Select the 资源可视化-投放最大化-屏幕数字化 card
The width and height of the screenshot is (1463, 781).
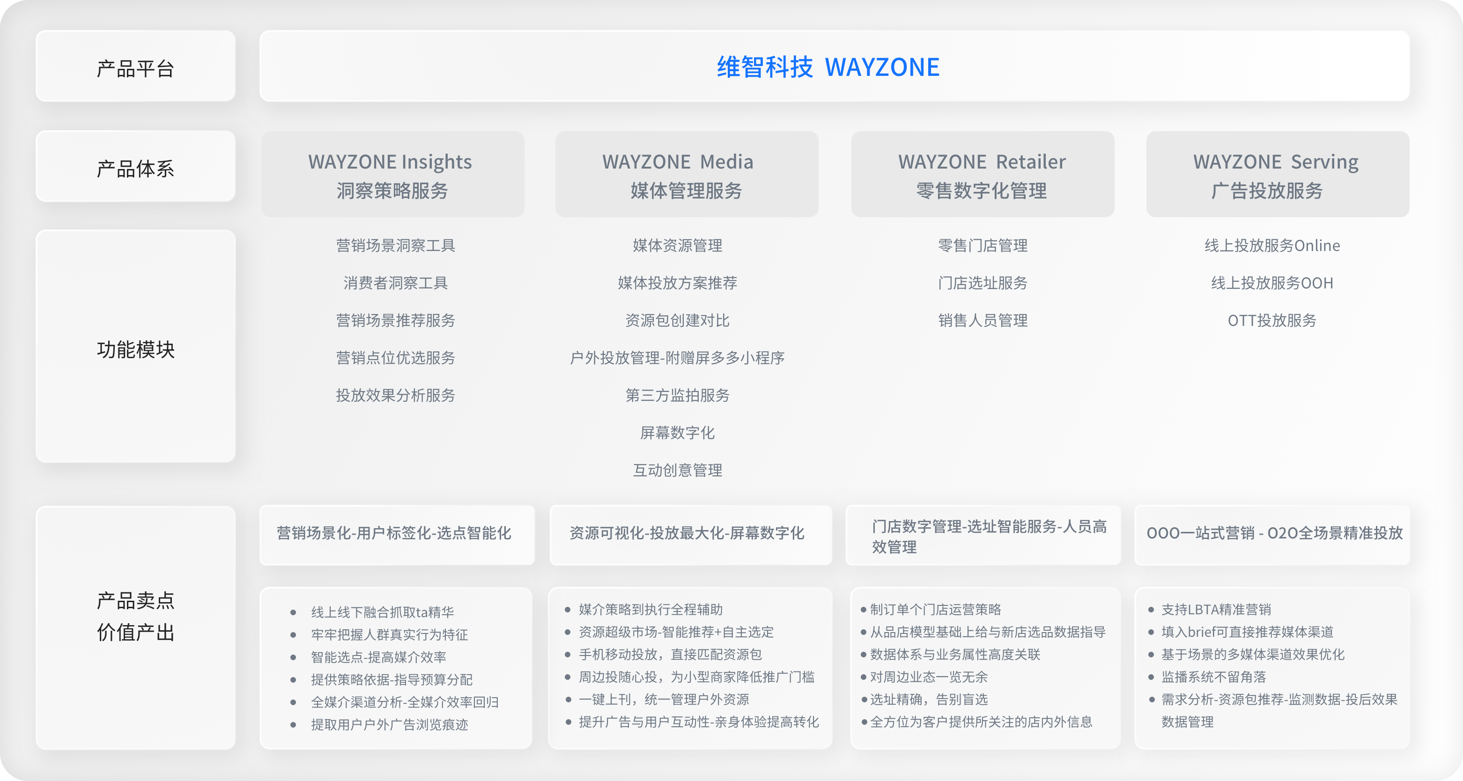[x=690, y=535]
